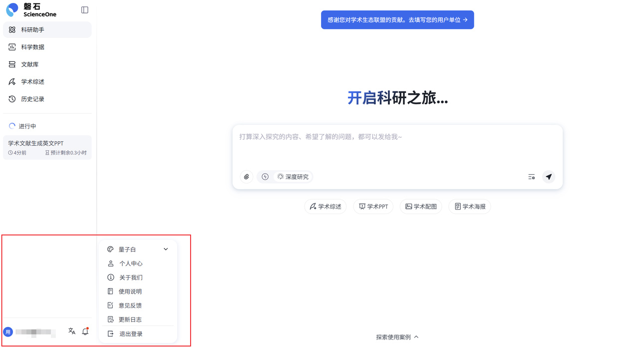Select 退出登录 in the menu
Screen dimensions: 639x347
[130, 333]
